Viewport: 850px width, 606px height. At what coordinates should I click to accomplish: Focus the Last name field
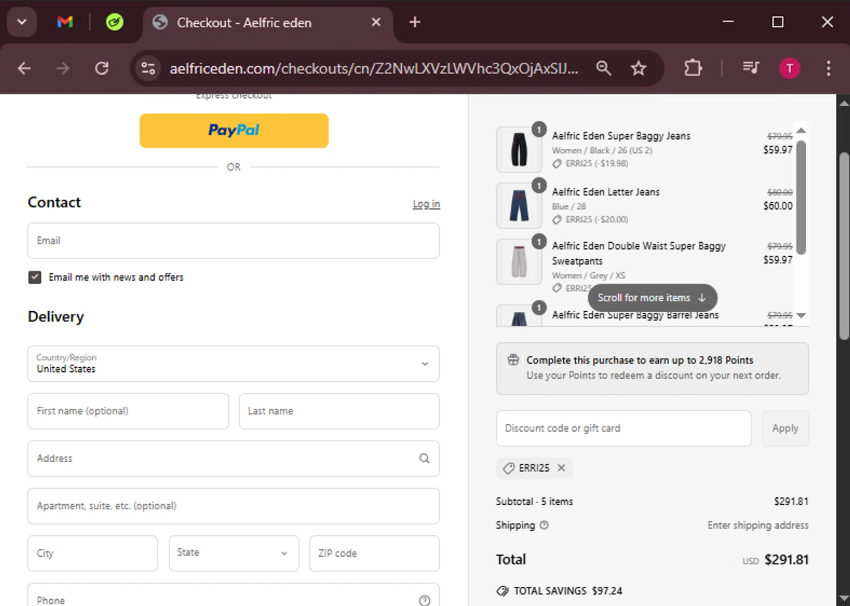coord(339,411)
